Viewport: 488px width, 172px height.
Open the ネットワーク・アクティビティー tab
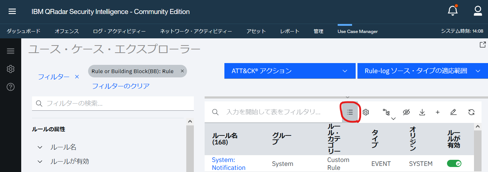pos(196,31)
